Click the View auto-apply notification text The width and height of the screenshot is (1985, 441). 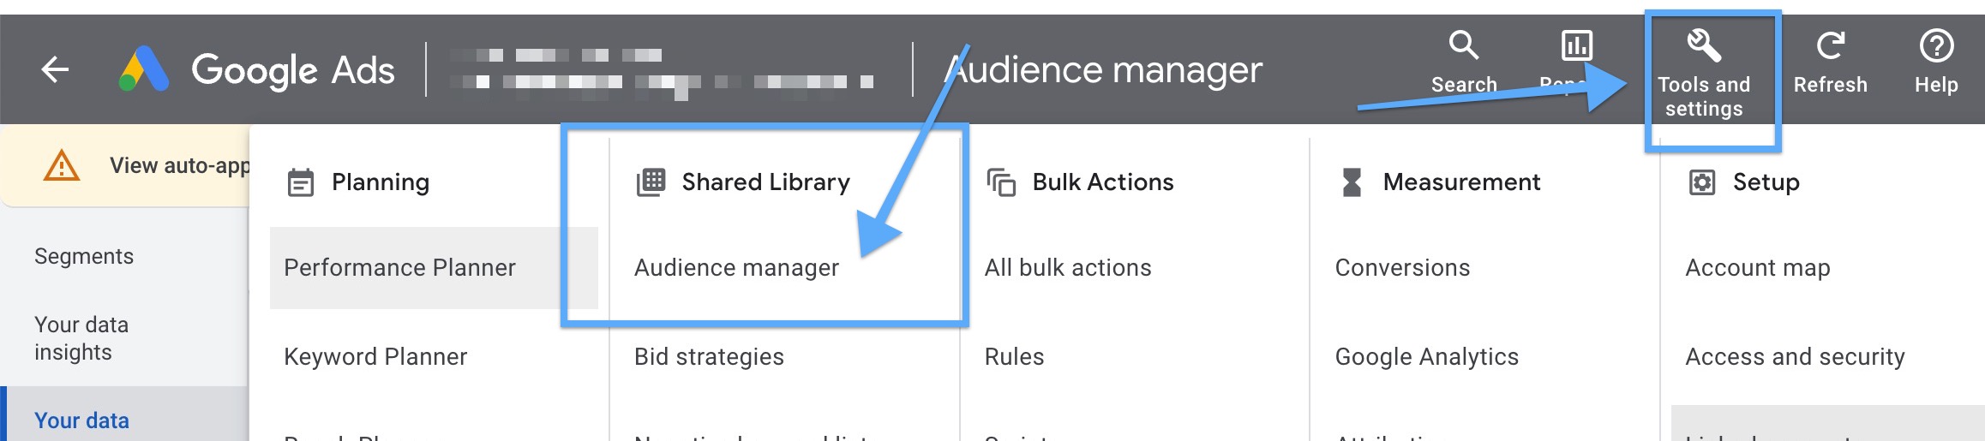click(180, 165)
